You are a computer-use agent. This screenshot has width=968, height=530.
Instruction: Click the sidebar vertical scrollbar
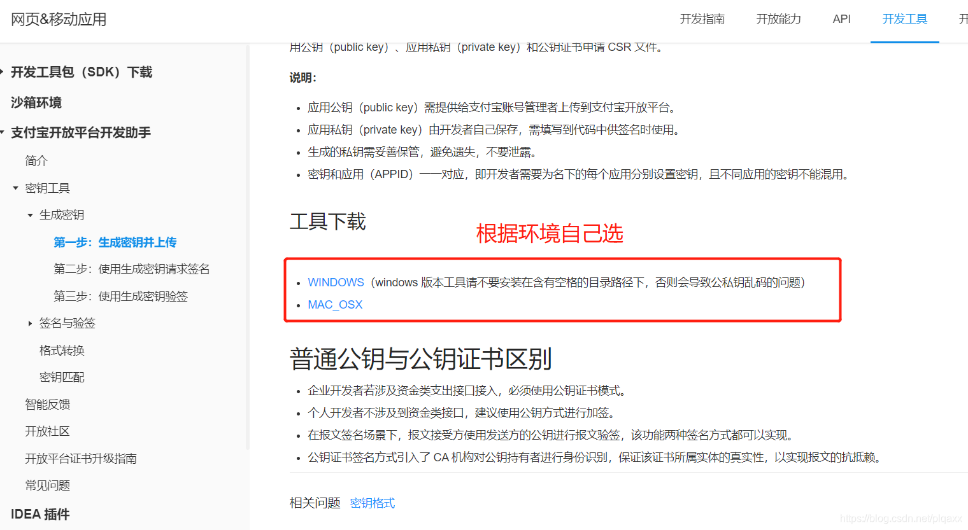(x=247, y=248)
